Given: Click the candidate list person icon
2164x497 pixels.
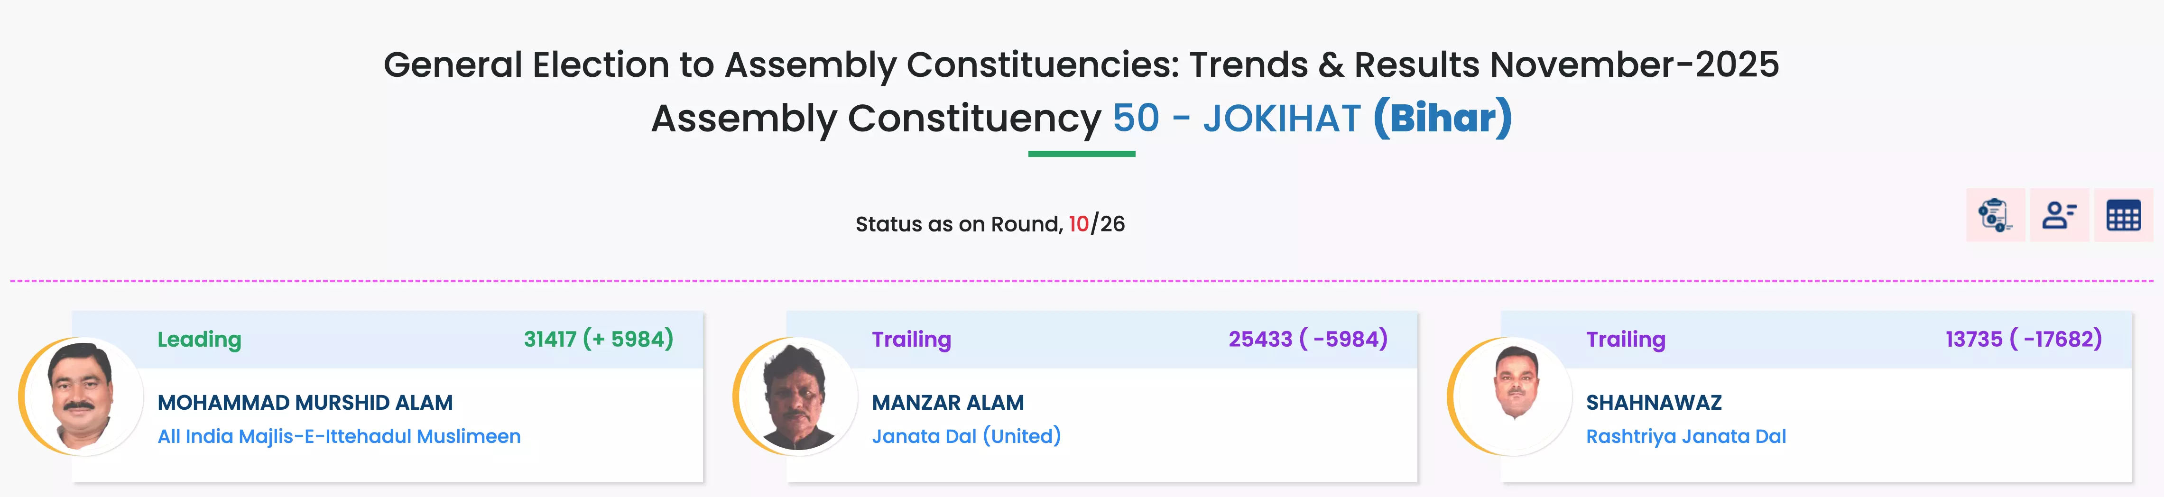Looking at the screenshot, I should [2059, 216].
